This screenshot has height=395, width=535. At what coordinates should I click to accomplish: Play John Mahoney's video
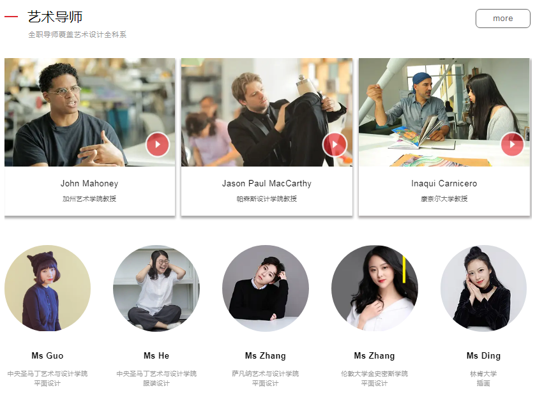158,144
